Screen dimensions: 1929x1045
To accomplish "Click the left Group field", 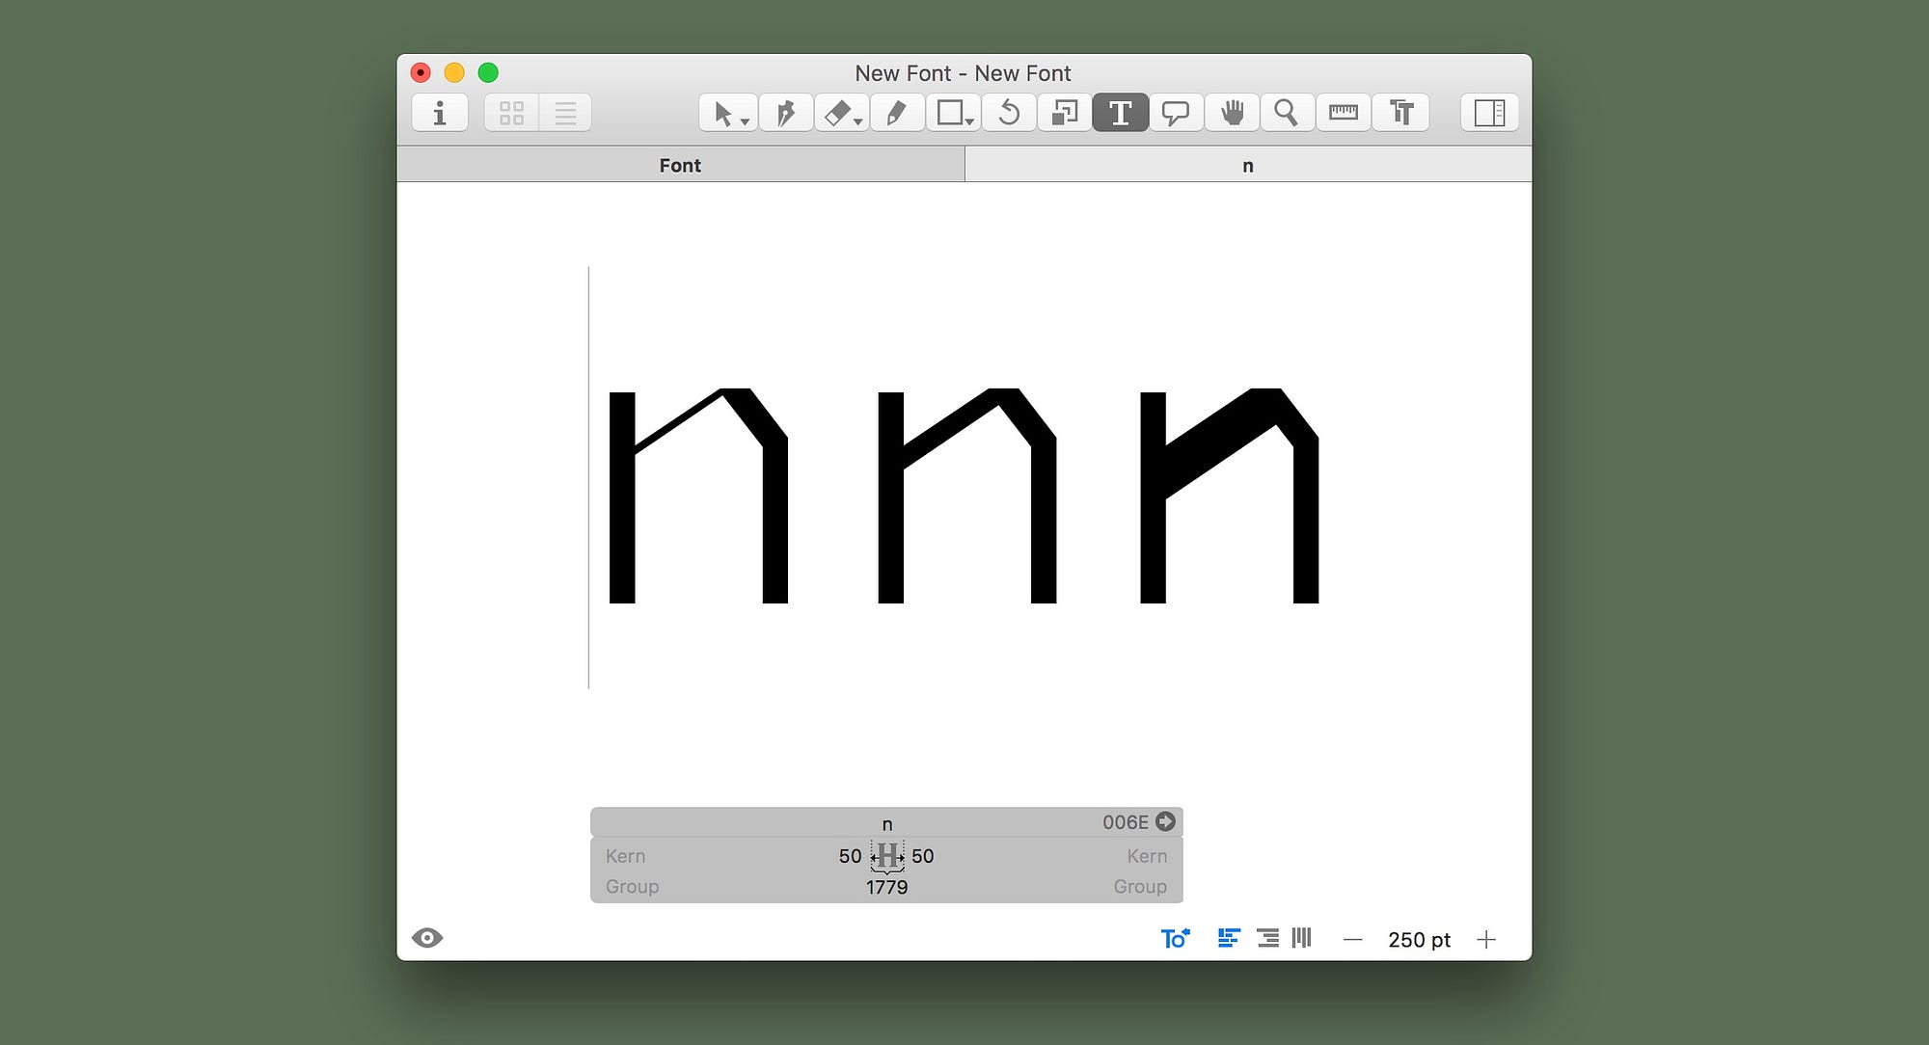I will coord(633,886).
